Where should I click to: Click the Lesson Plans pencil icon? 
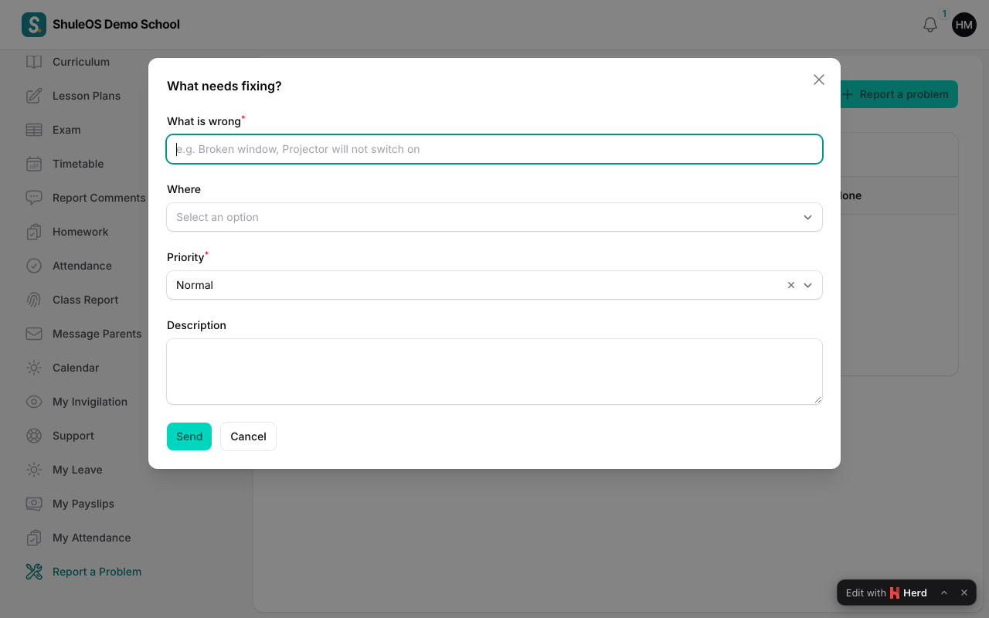(x=34, y=96)
